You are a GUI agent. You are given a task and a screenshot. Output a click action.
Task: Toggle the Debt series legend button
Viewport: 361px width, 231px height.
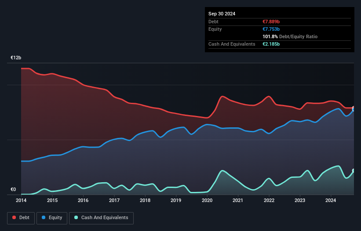pyautogui.click(x=21, y=218)
